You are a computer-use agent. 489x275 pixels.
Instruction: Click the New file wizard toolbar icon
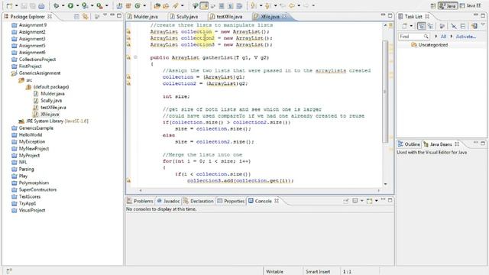click(9, 5)
